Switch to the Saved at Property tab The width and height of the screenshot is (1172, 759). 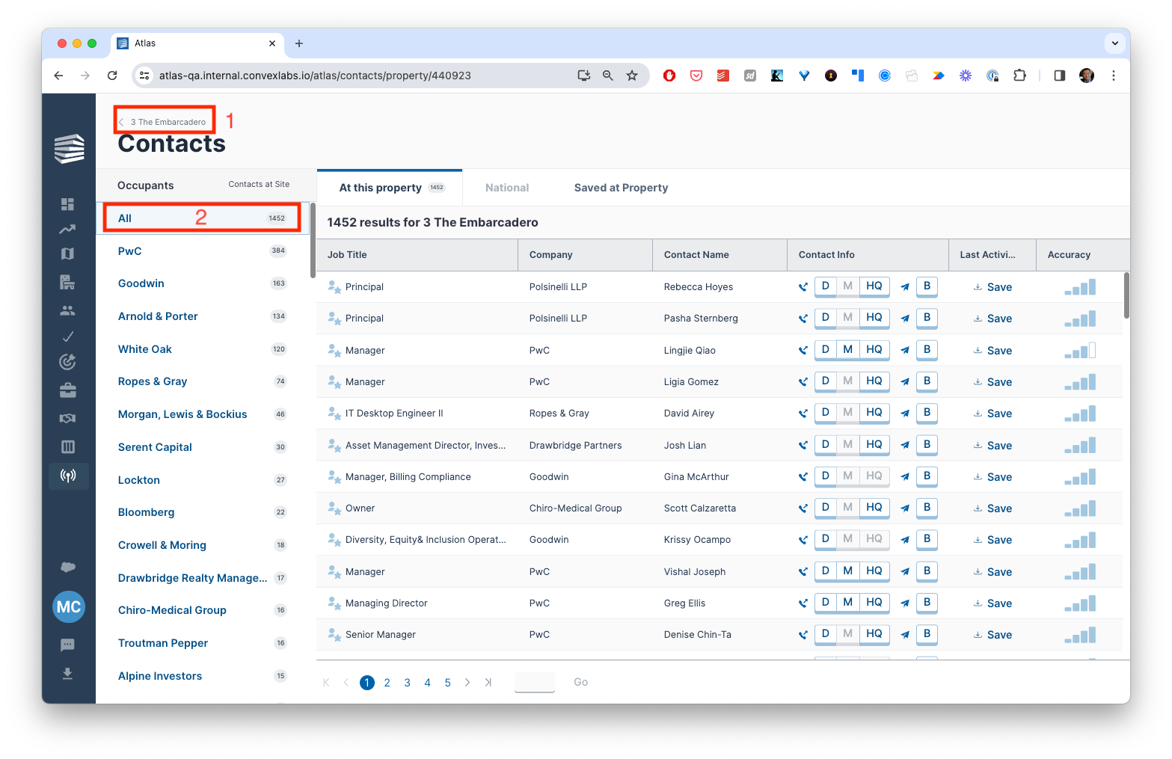[x=621, y=188]
